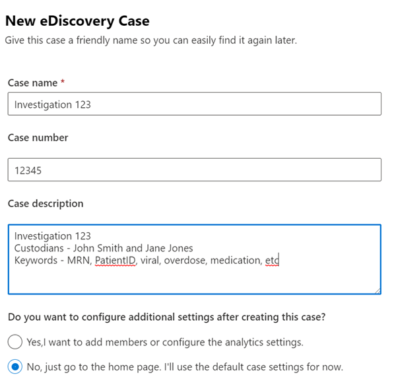
Task: Click 'Investigation 123' on the description's first line
Action: point(53,236)
